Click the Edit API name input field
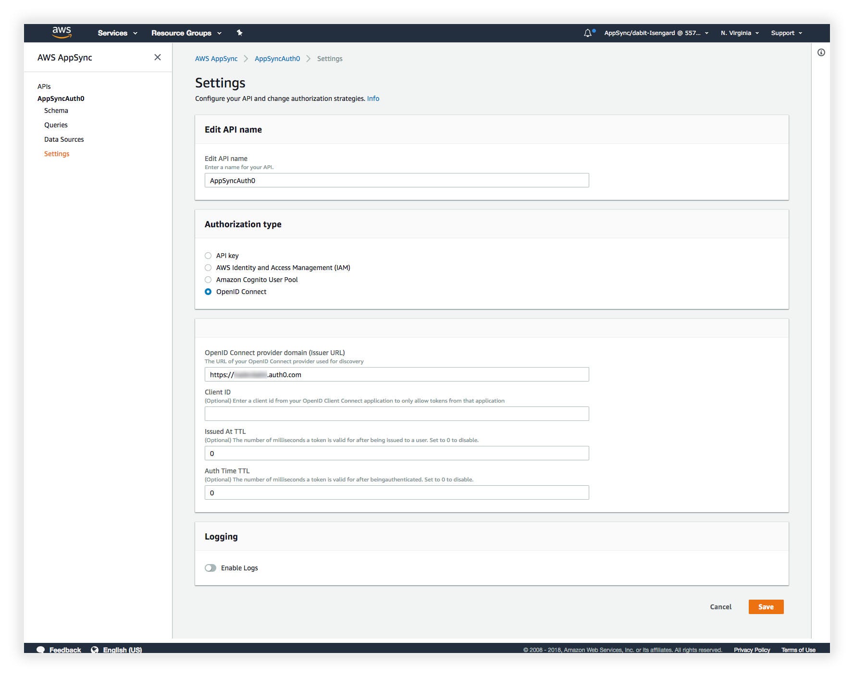The height and width of the screenshot is (677, 854). click(396, 180)
